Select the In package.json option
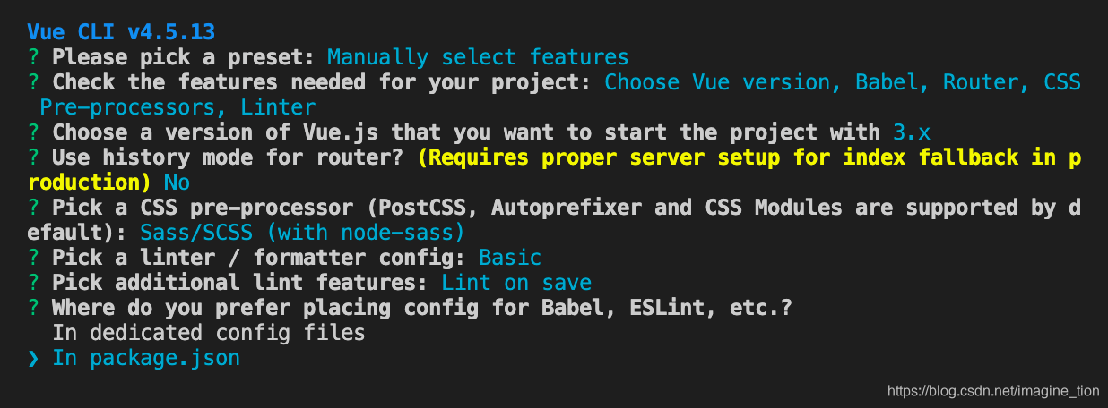The image size is (1108, 408). 146,359
